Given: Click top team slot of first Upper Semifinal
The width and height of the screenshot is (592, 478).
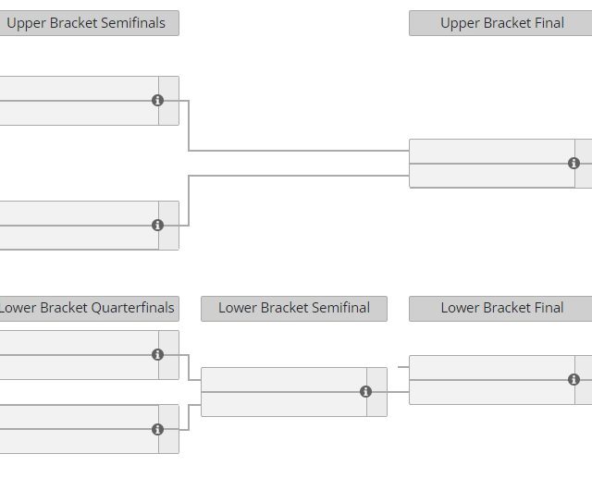Looking at the screenshot, I should click(79, 89).
